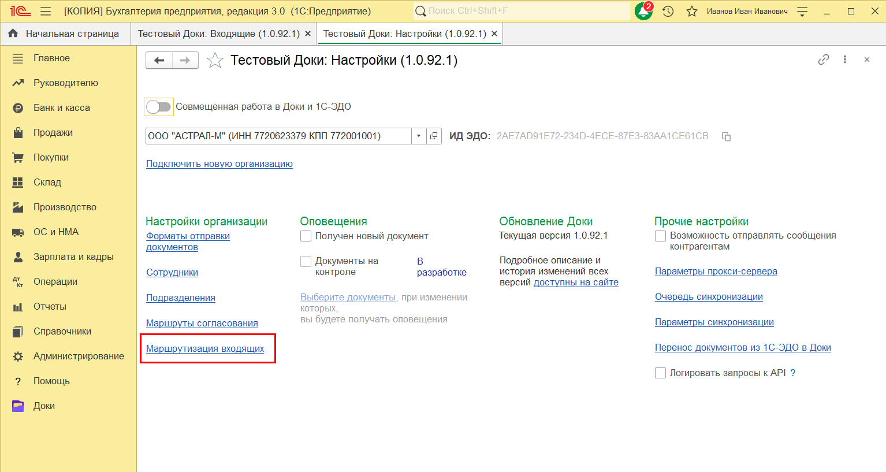Open Помощь question mark section

tap(18, 381)
